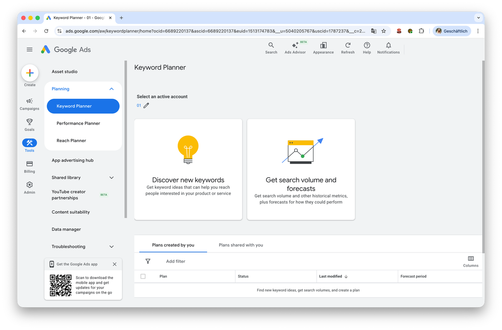Switch to Plans shared with you tab

coord(241,245)
